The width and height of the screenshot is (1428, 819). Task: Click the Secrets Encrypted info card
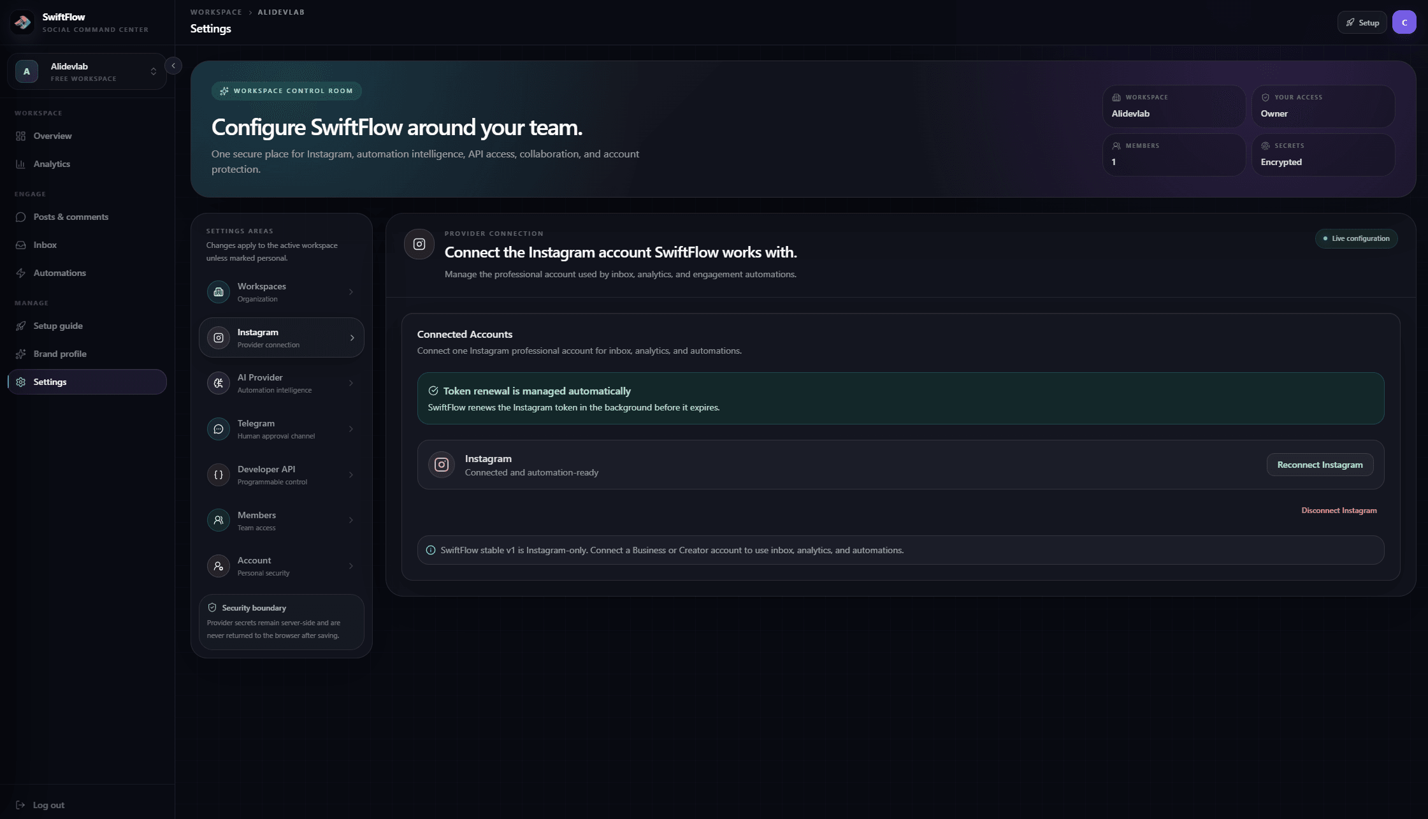(1323, 155)
